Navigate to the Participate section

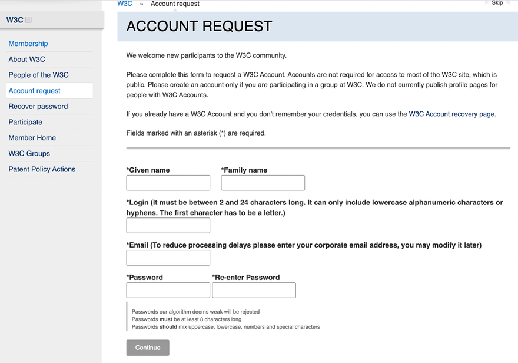[25, 122]
